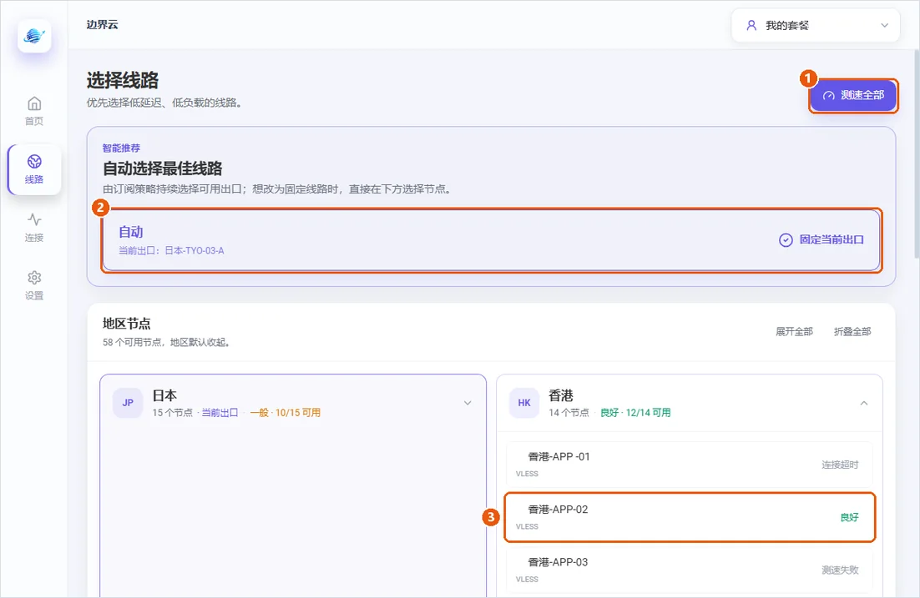This screenshot has width=920, height=598.
Task: Click 一般 · 10/15 可用 status
Action: [286, 413]
